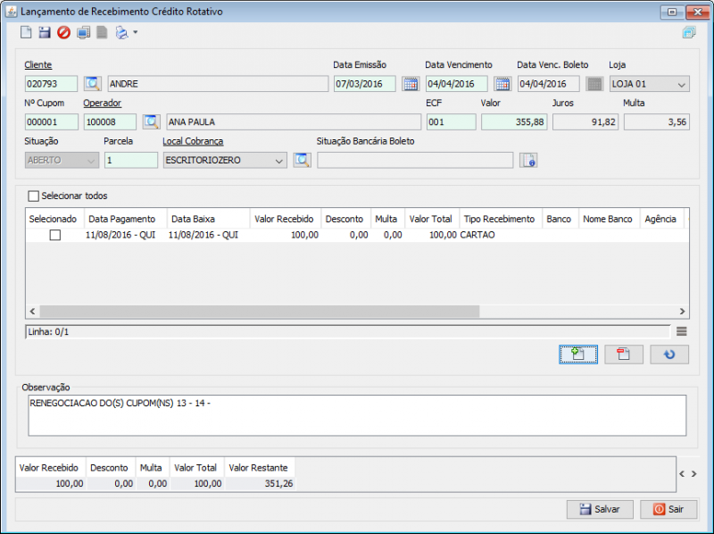Click the Cliente label link
The image size is (714, 534).
[x=38, y=64]
